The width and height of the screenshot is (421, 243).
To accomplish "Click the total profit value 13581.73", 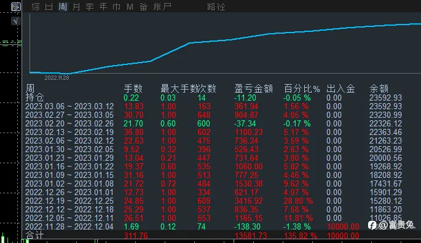I will (251, 236).
